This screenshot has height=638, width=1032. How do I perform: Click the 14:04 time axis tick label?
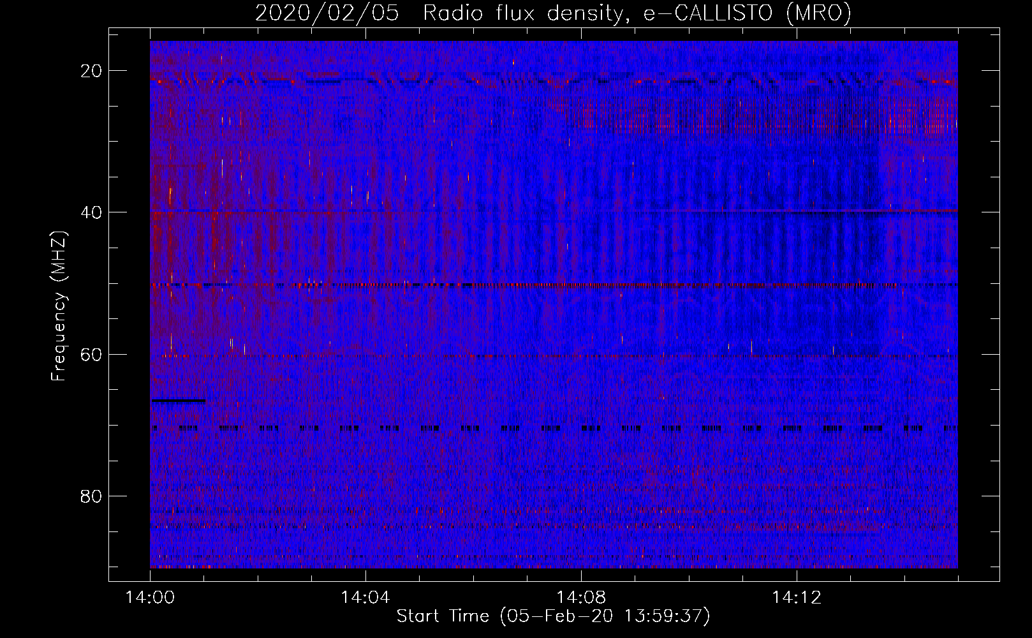pyautogui.click(x=365, y=598)
